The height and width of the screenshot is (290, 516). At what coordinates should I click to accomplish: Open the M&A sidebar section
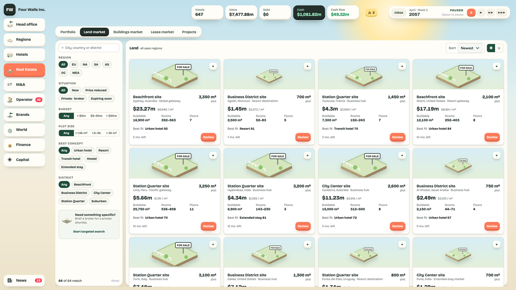pos(24,85)
